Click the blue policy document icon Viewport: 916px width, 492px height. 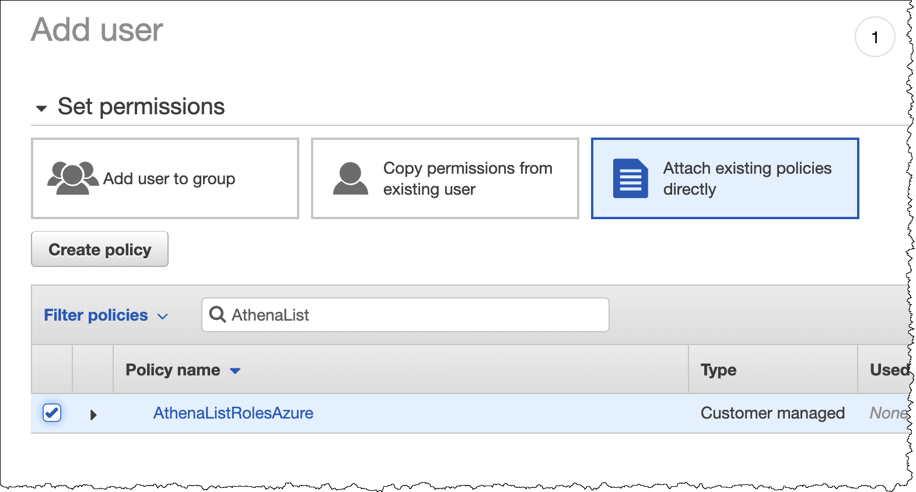[630, 178]
